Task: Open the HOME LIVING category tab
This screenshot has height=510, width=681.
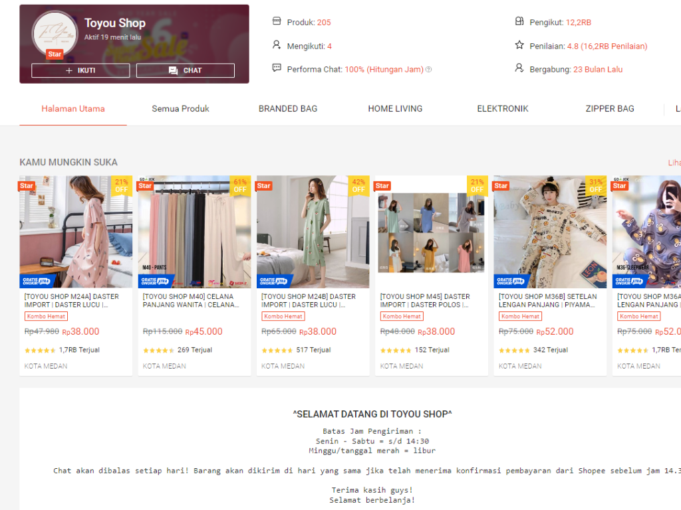Action: (x=395, y=109)
